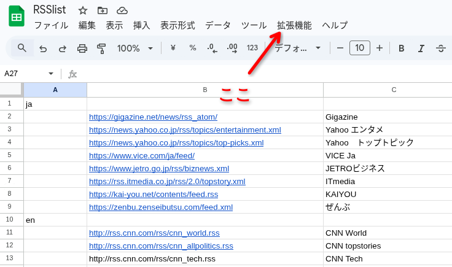Increase font size with plus button
Viewport: 452px width, 267px height.
click(x=380, y=48)
